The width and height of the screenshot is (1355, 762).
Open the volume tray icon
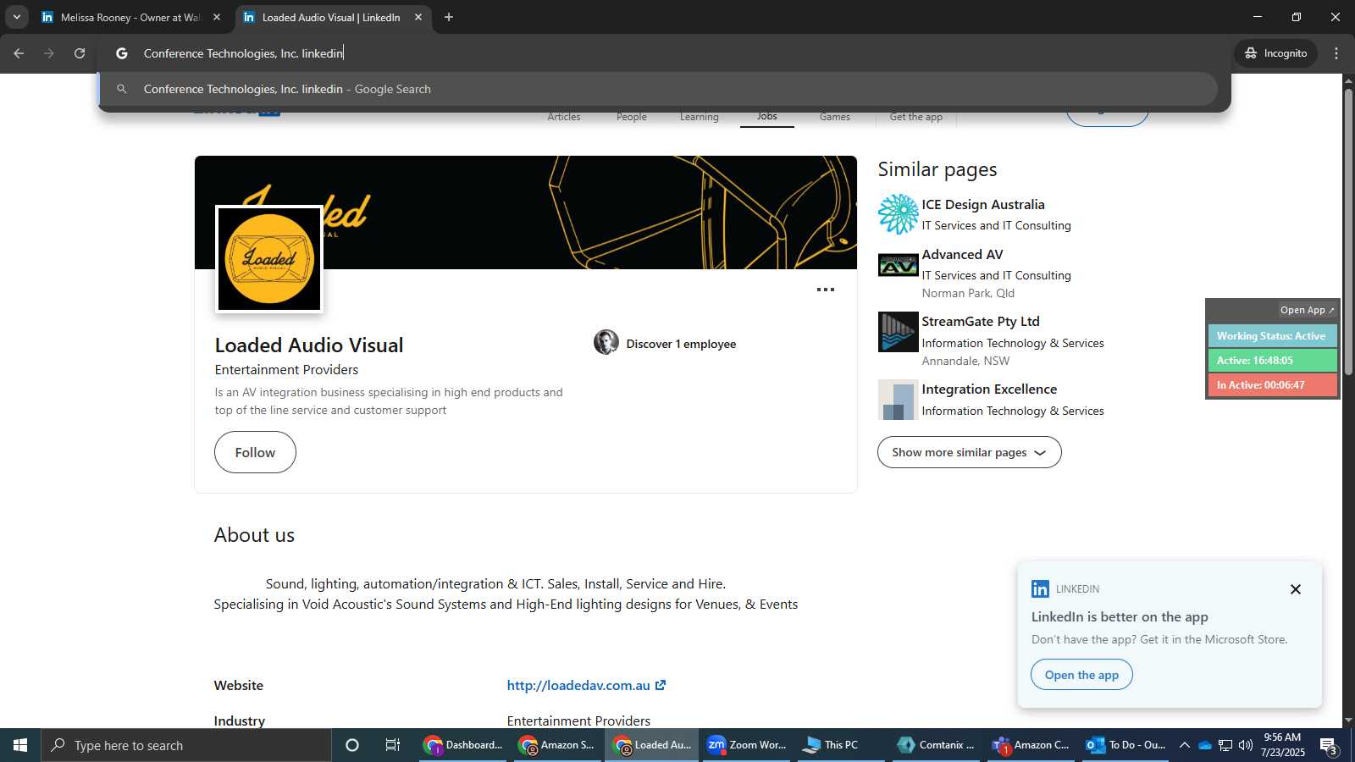pos(1245,745)
